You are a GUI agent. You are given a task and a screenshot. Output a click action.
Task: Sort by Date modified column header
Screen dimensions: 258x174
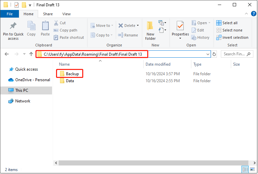[x=158, y=64]
